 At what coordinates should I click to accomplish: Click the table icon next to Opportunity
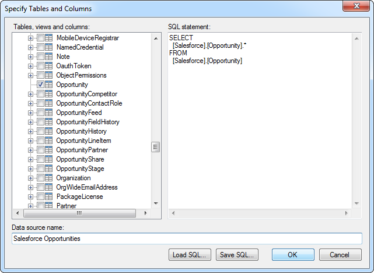tap(49, 85)
